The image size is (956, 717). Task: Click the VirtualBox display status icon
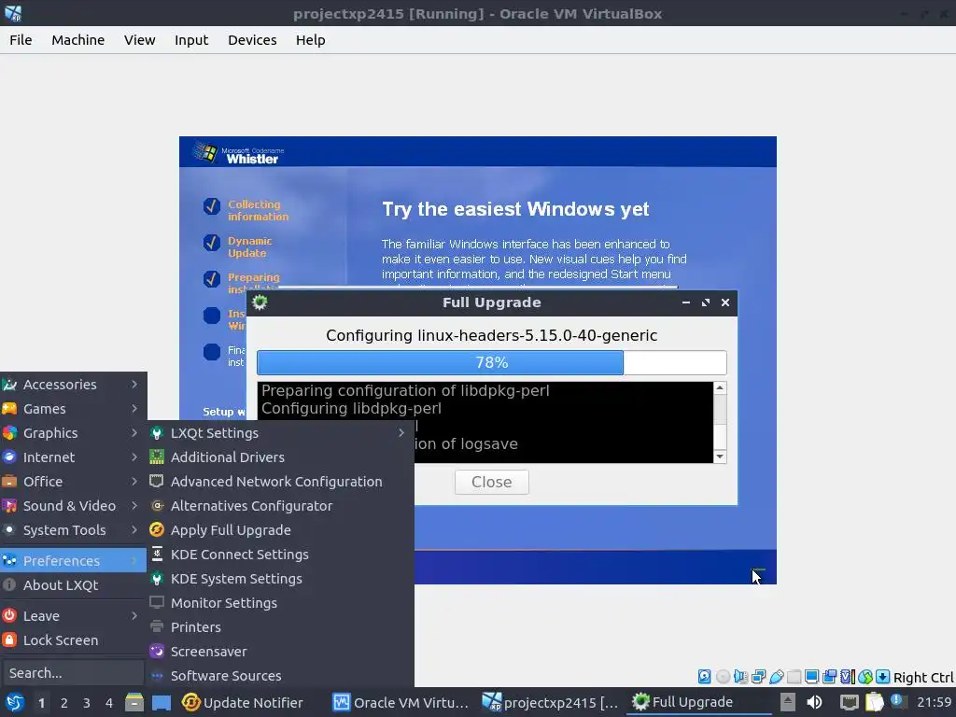[x=811, y=676]
